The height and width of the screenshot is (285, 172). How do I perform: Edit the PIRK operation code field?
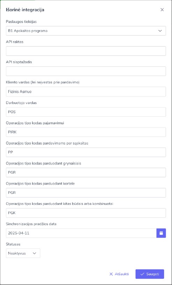[x=86, y=132]
